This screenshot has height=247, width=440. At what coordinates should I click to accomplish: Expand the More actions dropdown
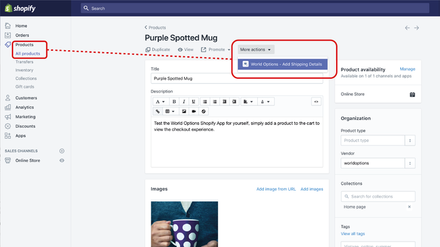click(x=256, y=49)
